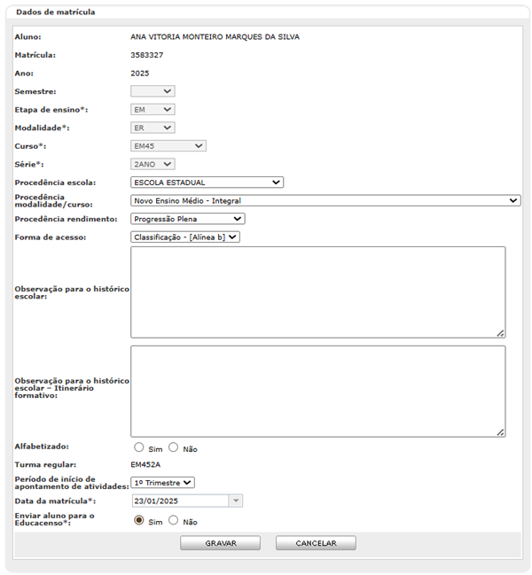
Task: Expand the Série dropdown showing 2ANO
Action: [x=153, y=164]
